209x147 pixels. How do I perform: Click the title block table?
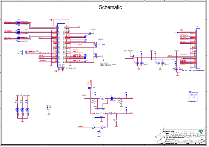point(183,136)
